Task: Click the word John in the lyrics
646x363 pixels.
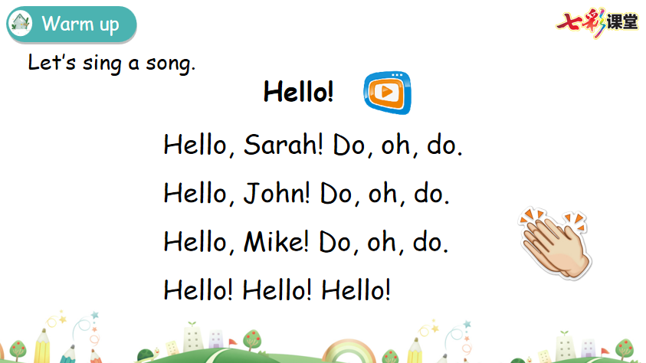Action: tap(277, 194)
